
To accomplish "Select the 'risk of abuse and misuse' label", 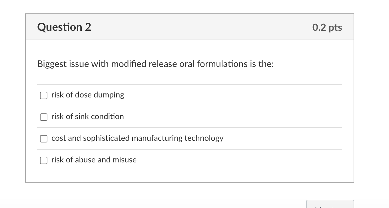I will pyautogui.click(x=94, y=160).
